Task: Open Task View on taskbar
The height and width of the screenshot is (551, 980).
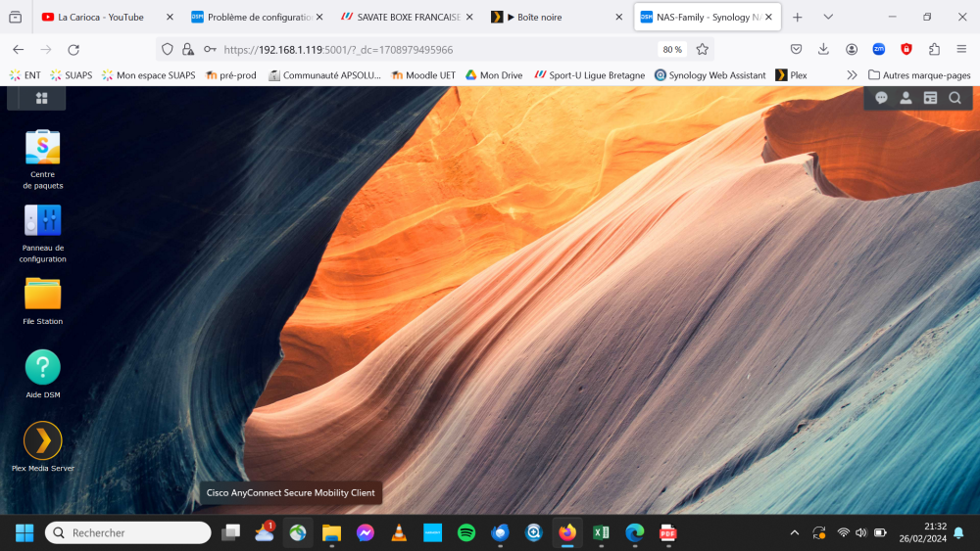Action: (x=230, y=533)
